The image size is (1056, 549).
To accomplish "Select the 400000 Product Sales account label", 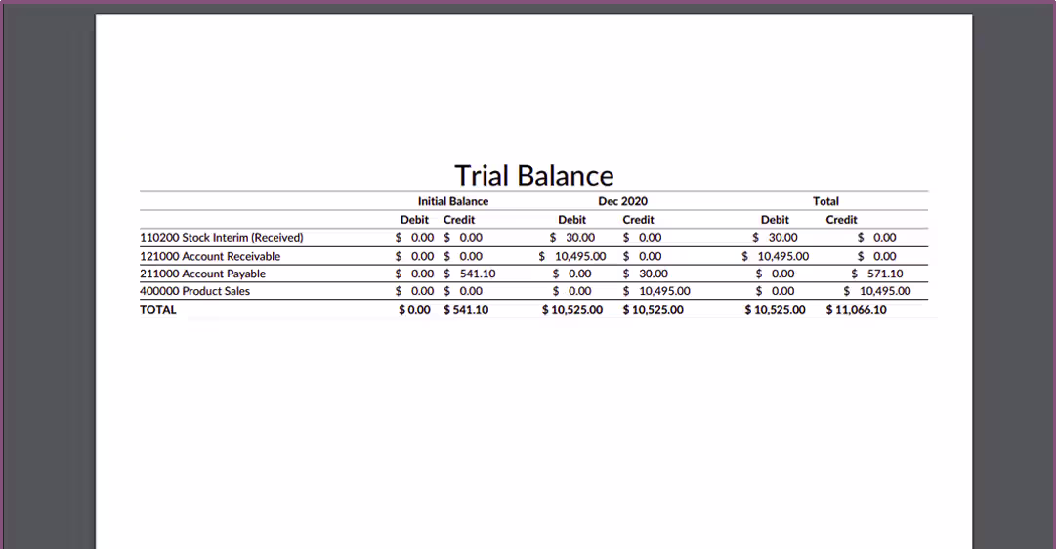I will click(194, 291).
